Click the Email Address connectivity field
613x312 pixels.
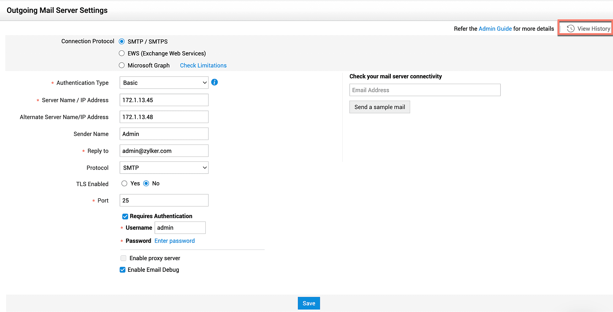coord(425,90)
